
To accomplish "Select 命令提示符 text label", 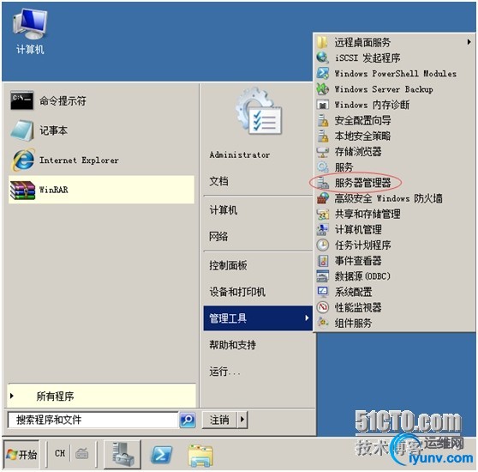I will tap(63, 100).
